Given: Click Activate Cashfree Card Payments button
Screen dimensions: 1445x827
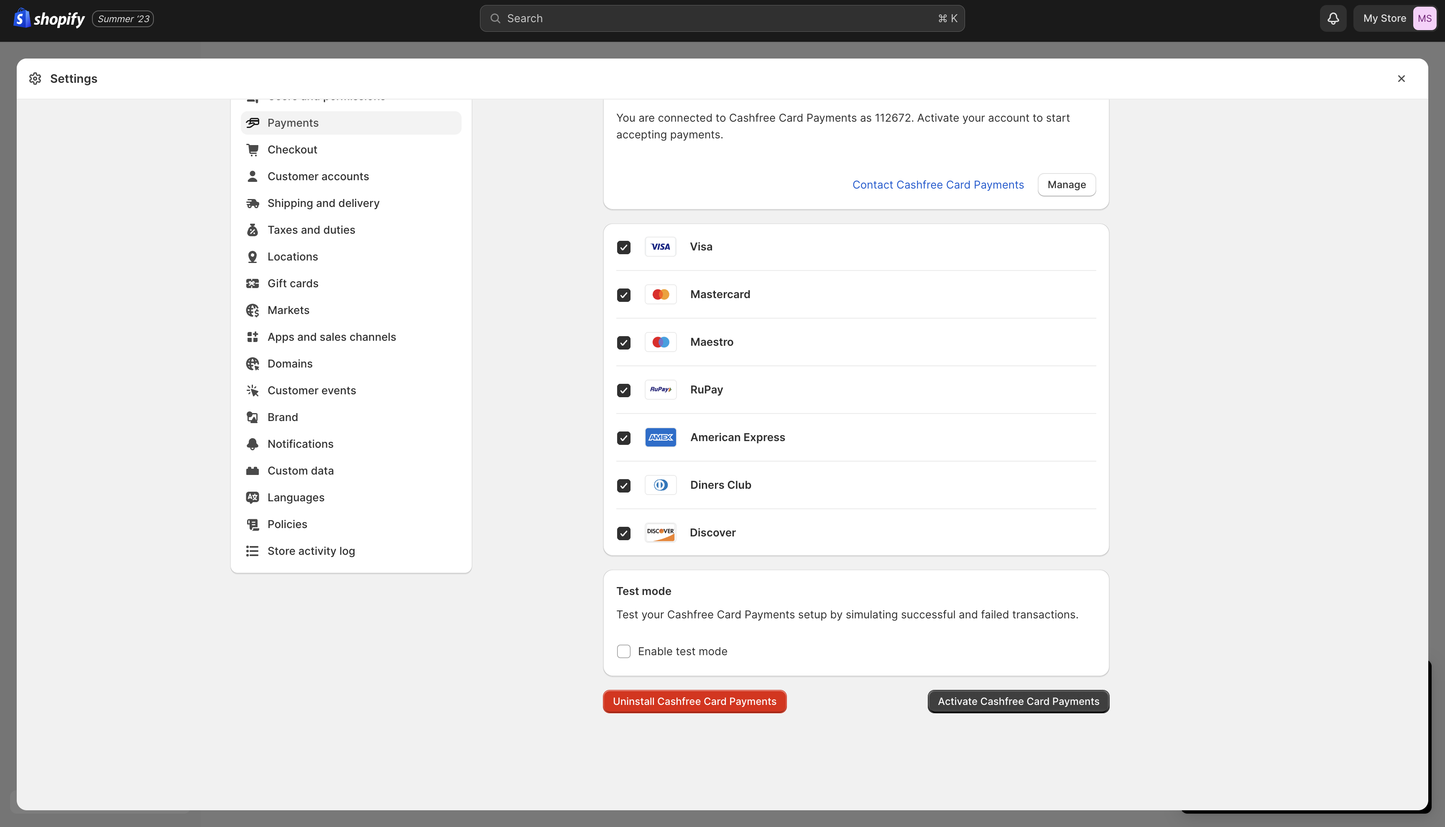Looking at the screenshot, I should coord(1018,702).
